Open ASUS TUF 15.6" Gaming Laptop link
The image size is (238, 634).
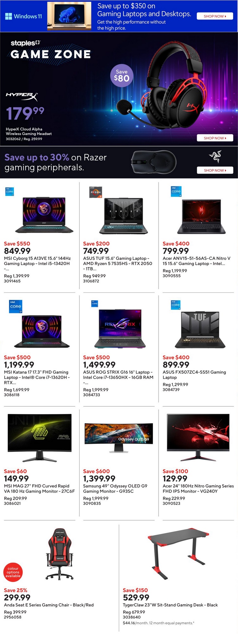coord(117,261)
